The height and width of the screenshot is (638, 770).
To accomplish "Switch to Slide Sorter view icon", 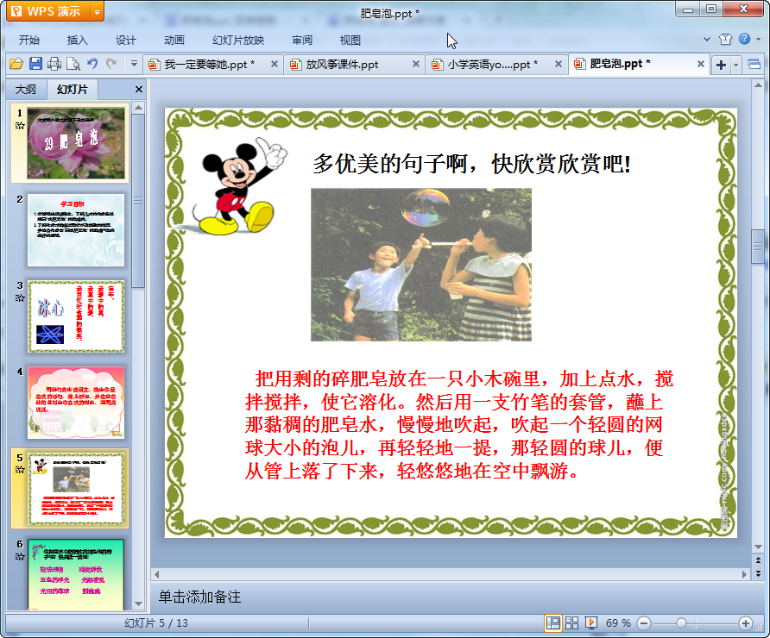I will [571, 623].
